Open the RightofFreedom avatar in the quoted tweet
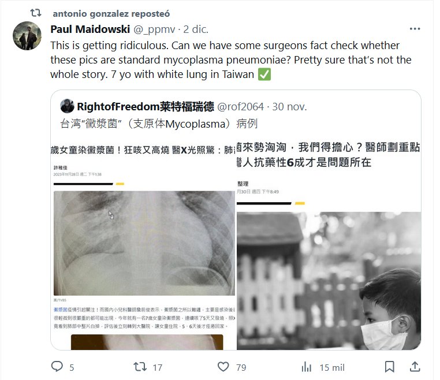This screenshot has height=380, width=440. 67,106
